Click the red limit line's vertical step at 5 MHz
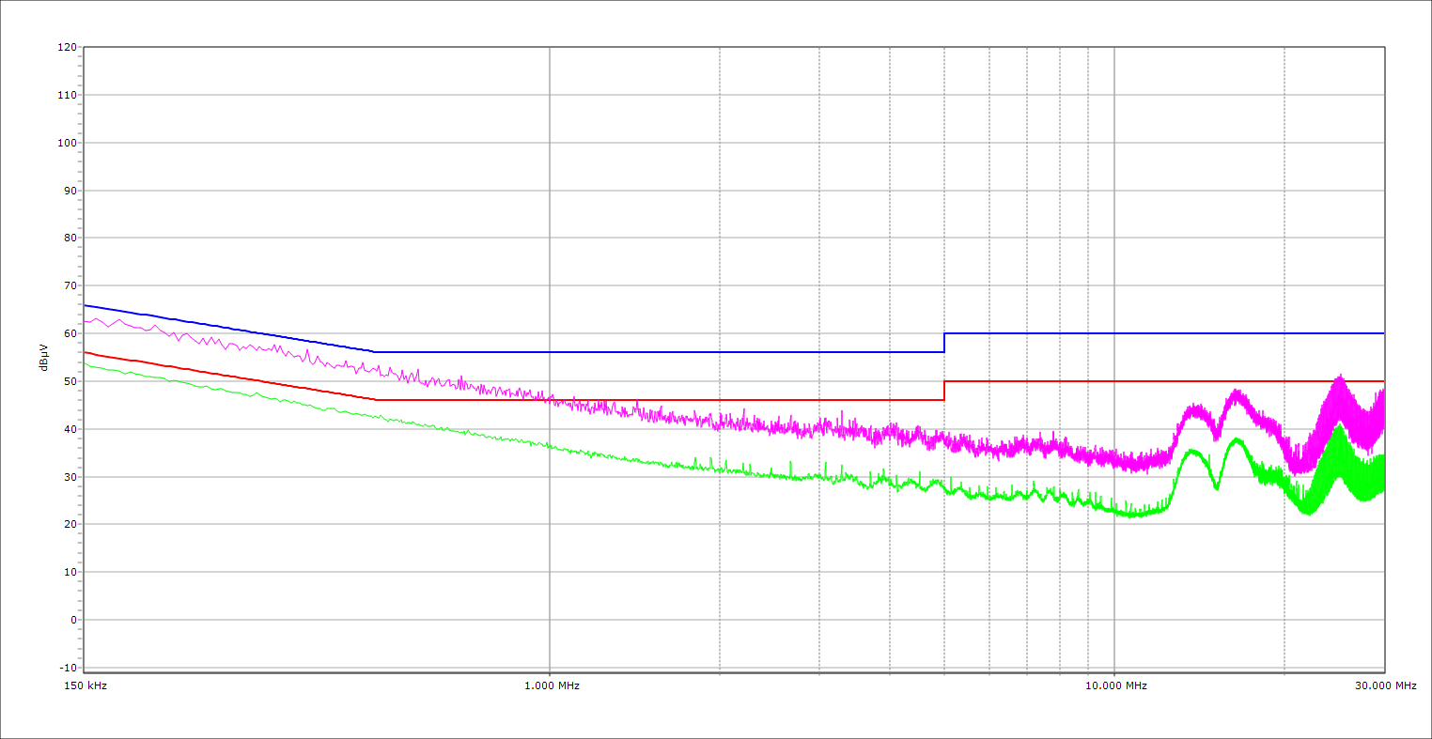This screenshot has height=739, width=1432. coord(944,391)
